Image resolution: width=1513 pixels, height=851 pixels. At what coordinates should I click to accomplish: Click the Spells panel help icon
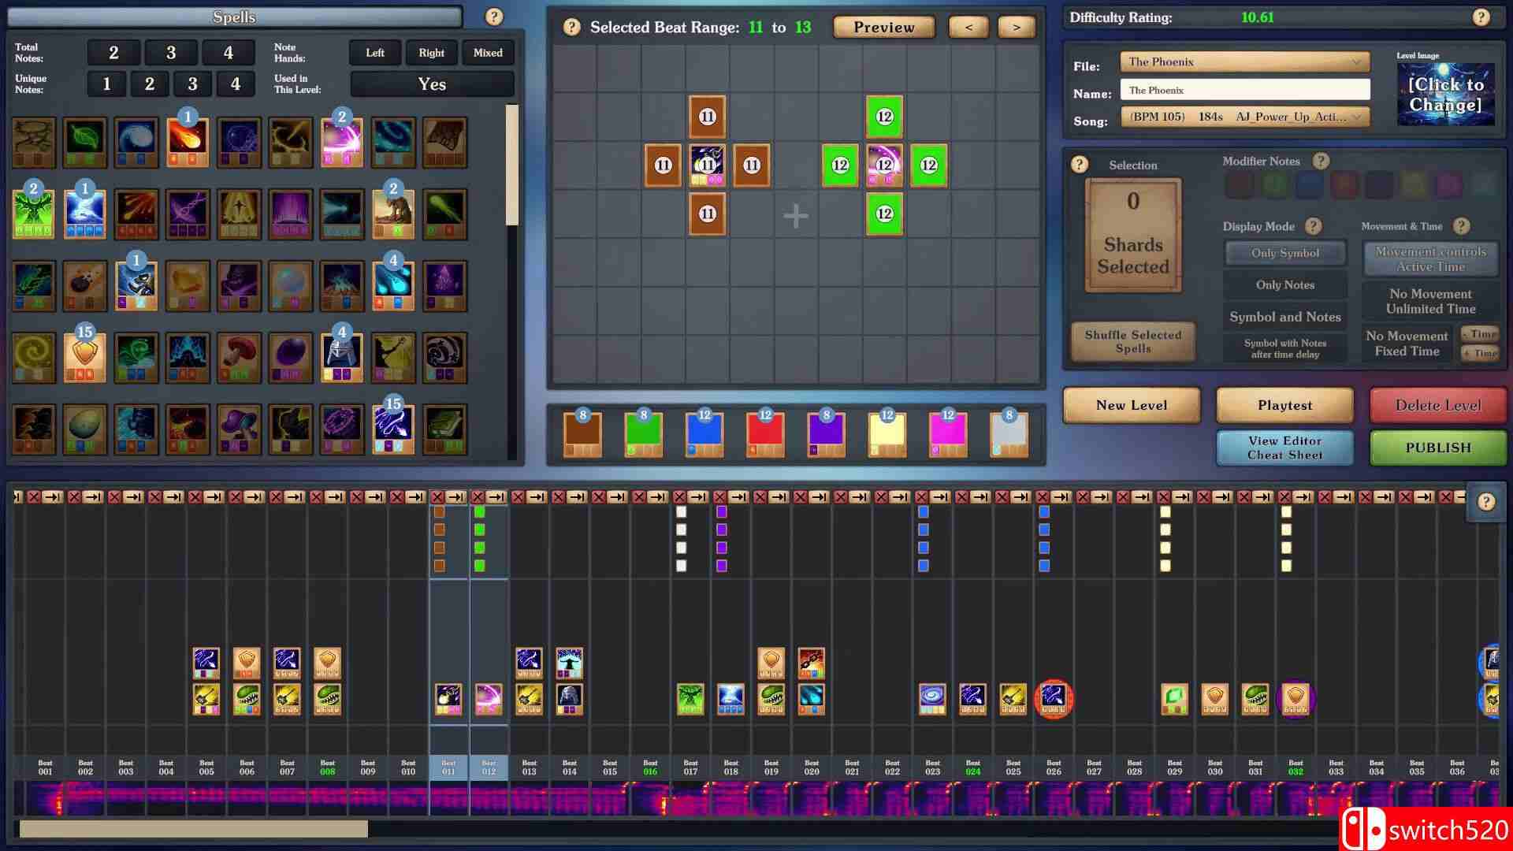pos(494,17)
